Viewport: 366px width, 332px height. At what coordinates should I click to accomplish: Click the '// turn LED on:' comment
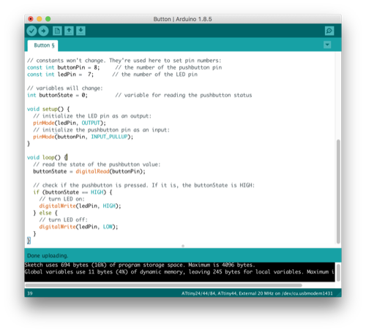tap(62, 199)
